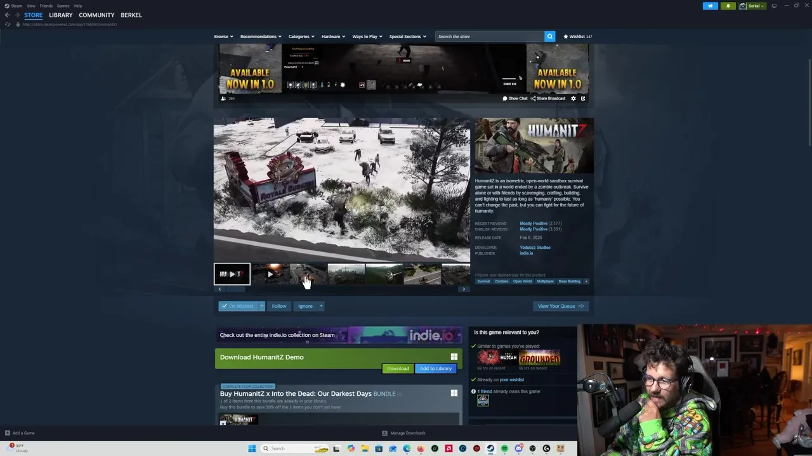Click the blue search magnifier button
Screen dimensions: 812x456
point(550,37)
